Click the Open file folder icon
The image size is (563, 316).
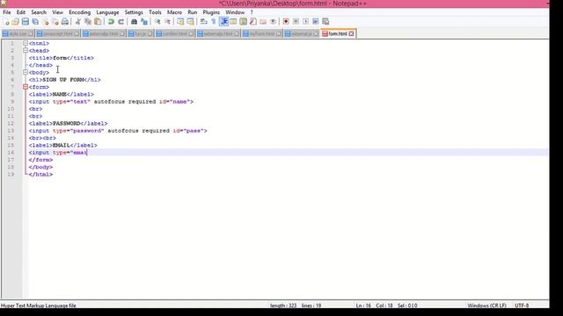click(x=15, y=22)
